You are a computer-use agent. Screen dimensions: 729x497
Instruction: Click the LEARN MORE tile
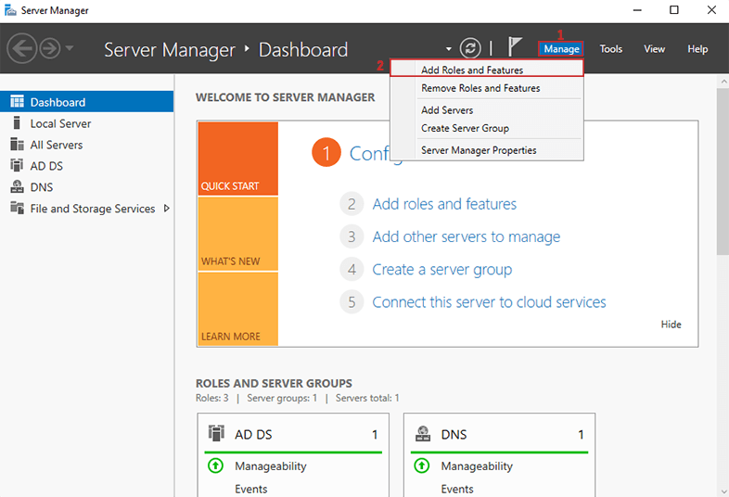click(238, 309)
